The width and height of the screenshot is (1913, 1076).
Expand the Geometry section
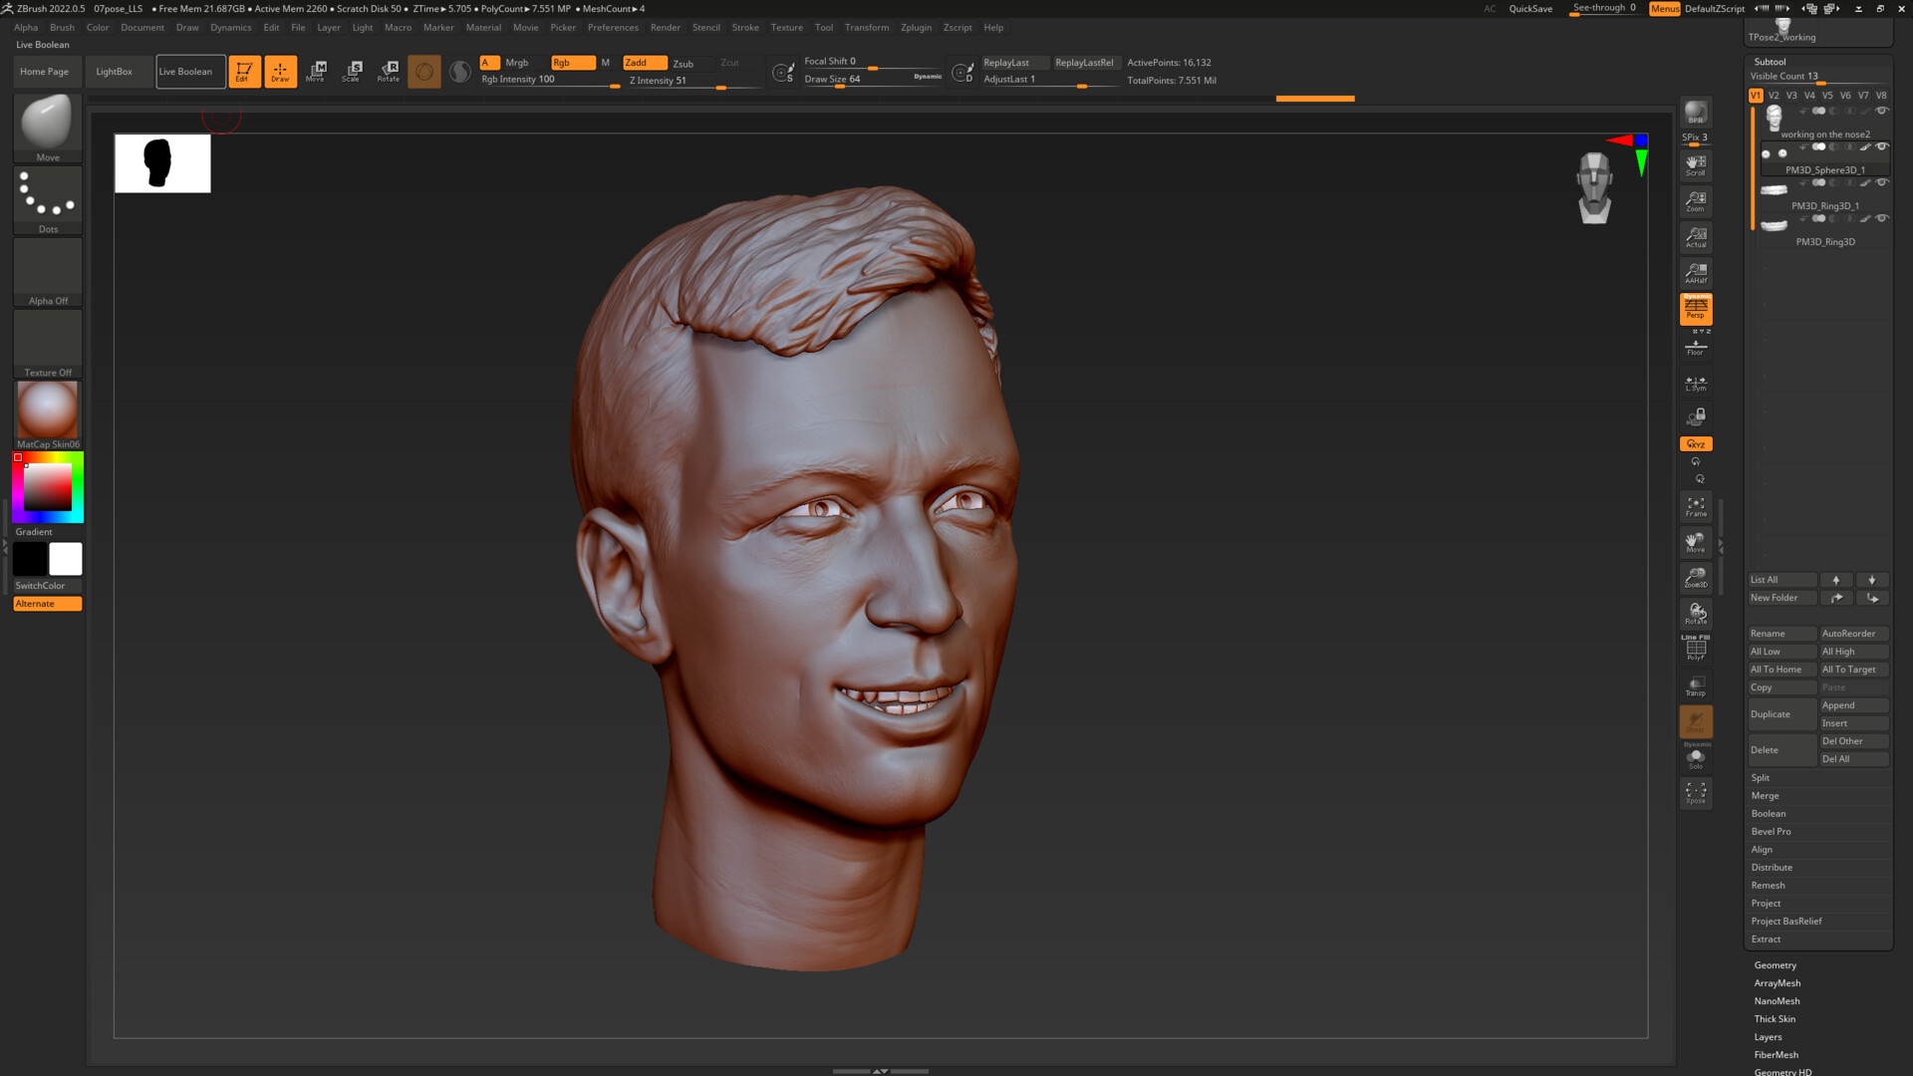click(1775, 964)
